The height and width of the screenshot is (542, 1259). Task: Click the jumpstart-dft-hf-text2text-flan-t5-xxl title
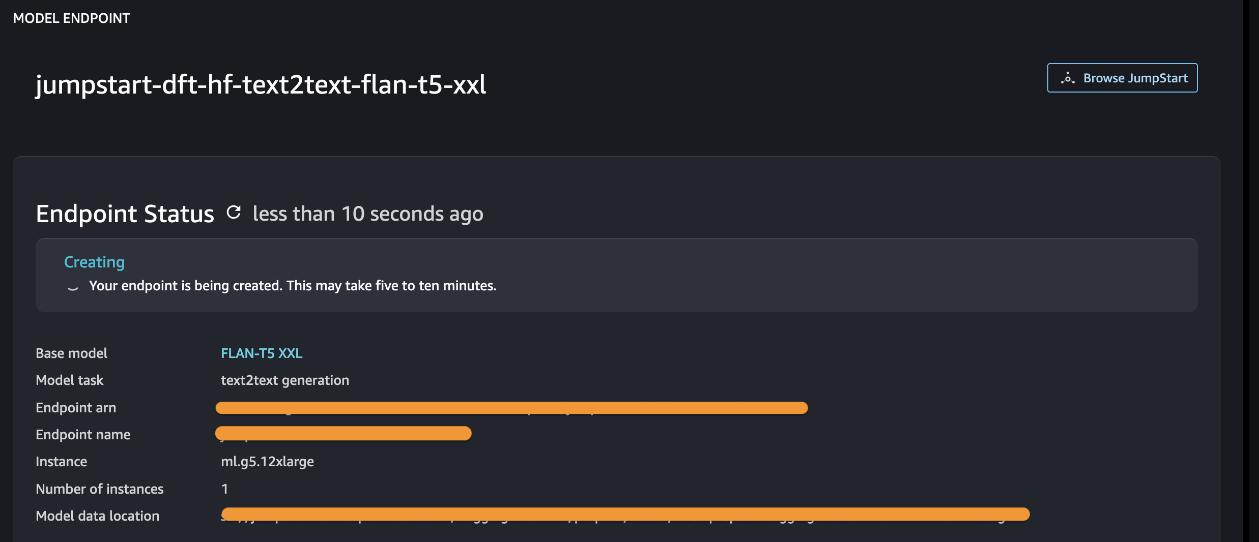(261, 84)
